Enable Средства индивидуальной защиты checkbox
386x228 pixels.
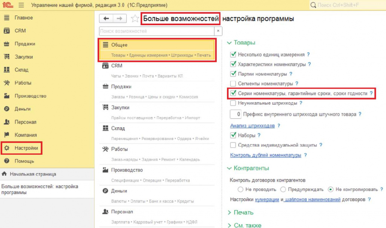pyautogui.click(x=233, y=145)
